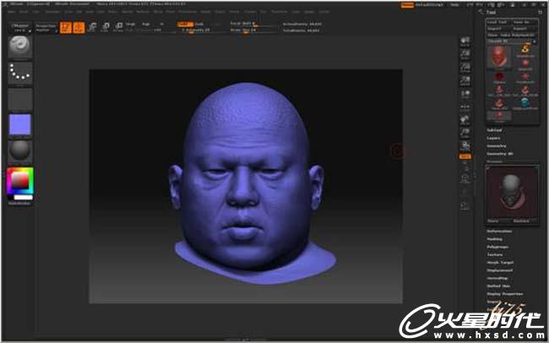The image size is (549, 343).
Task: Toggle the orange Menus button at top
Action: coord(407,5)
